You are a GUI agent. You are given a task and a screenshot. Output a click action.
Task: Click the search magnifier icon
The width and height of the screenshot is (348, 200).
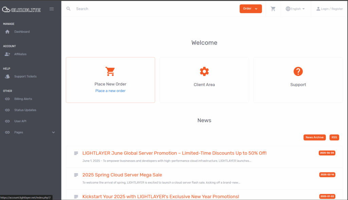pos(68,8)
